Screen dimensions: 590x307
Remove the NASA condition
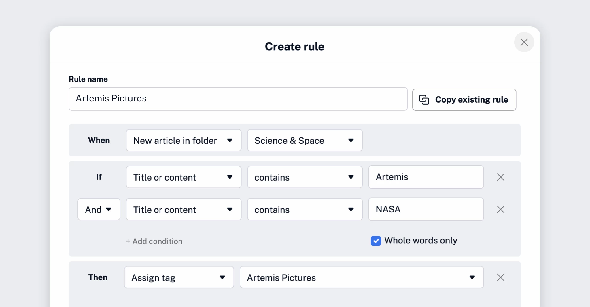click(x=501, y=209)
